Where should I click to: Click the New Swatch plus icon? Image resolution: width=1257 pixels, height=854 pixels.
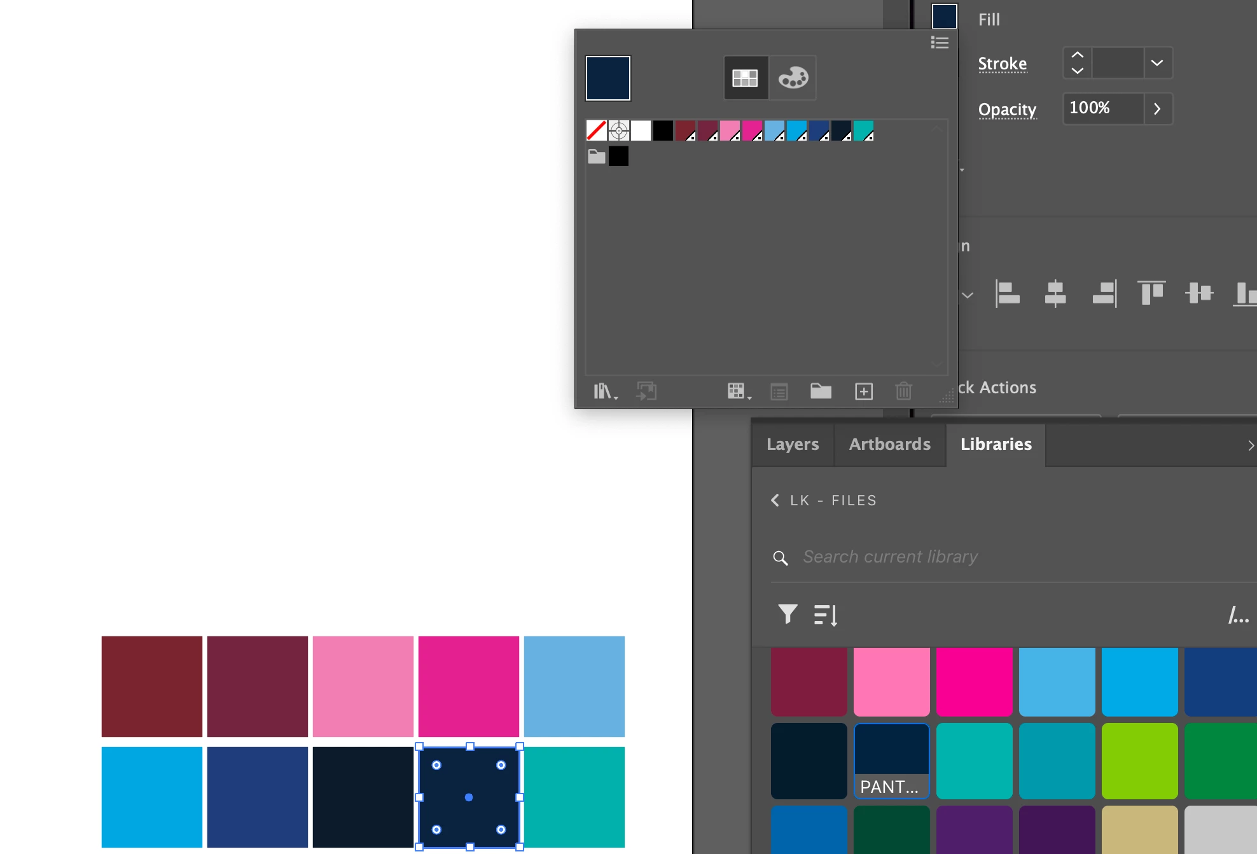point(863,391)
